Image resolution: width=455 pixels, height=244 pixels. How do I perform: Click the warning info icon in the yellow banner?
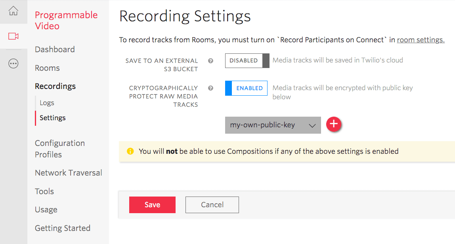coord(130,151)
